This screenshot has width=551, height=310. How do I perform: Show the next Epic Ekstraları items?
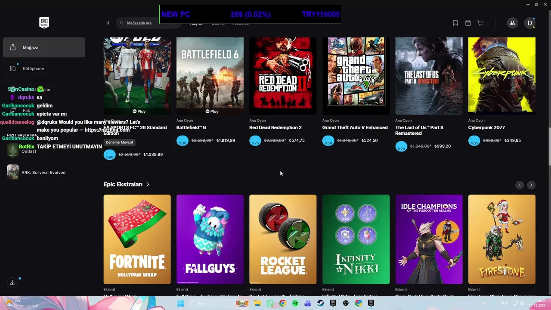pyautogui.click(x=531, y=185)
